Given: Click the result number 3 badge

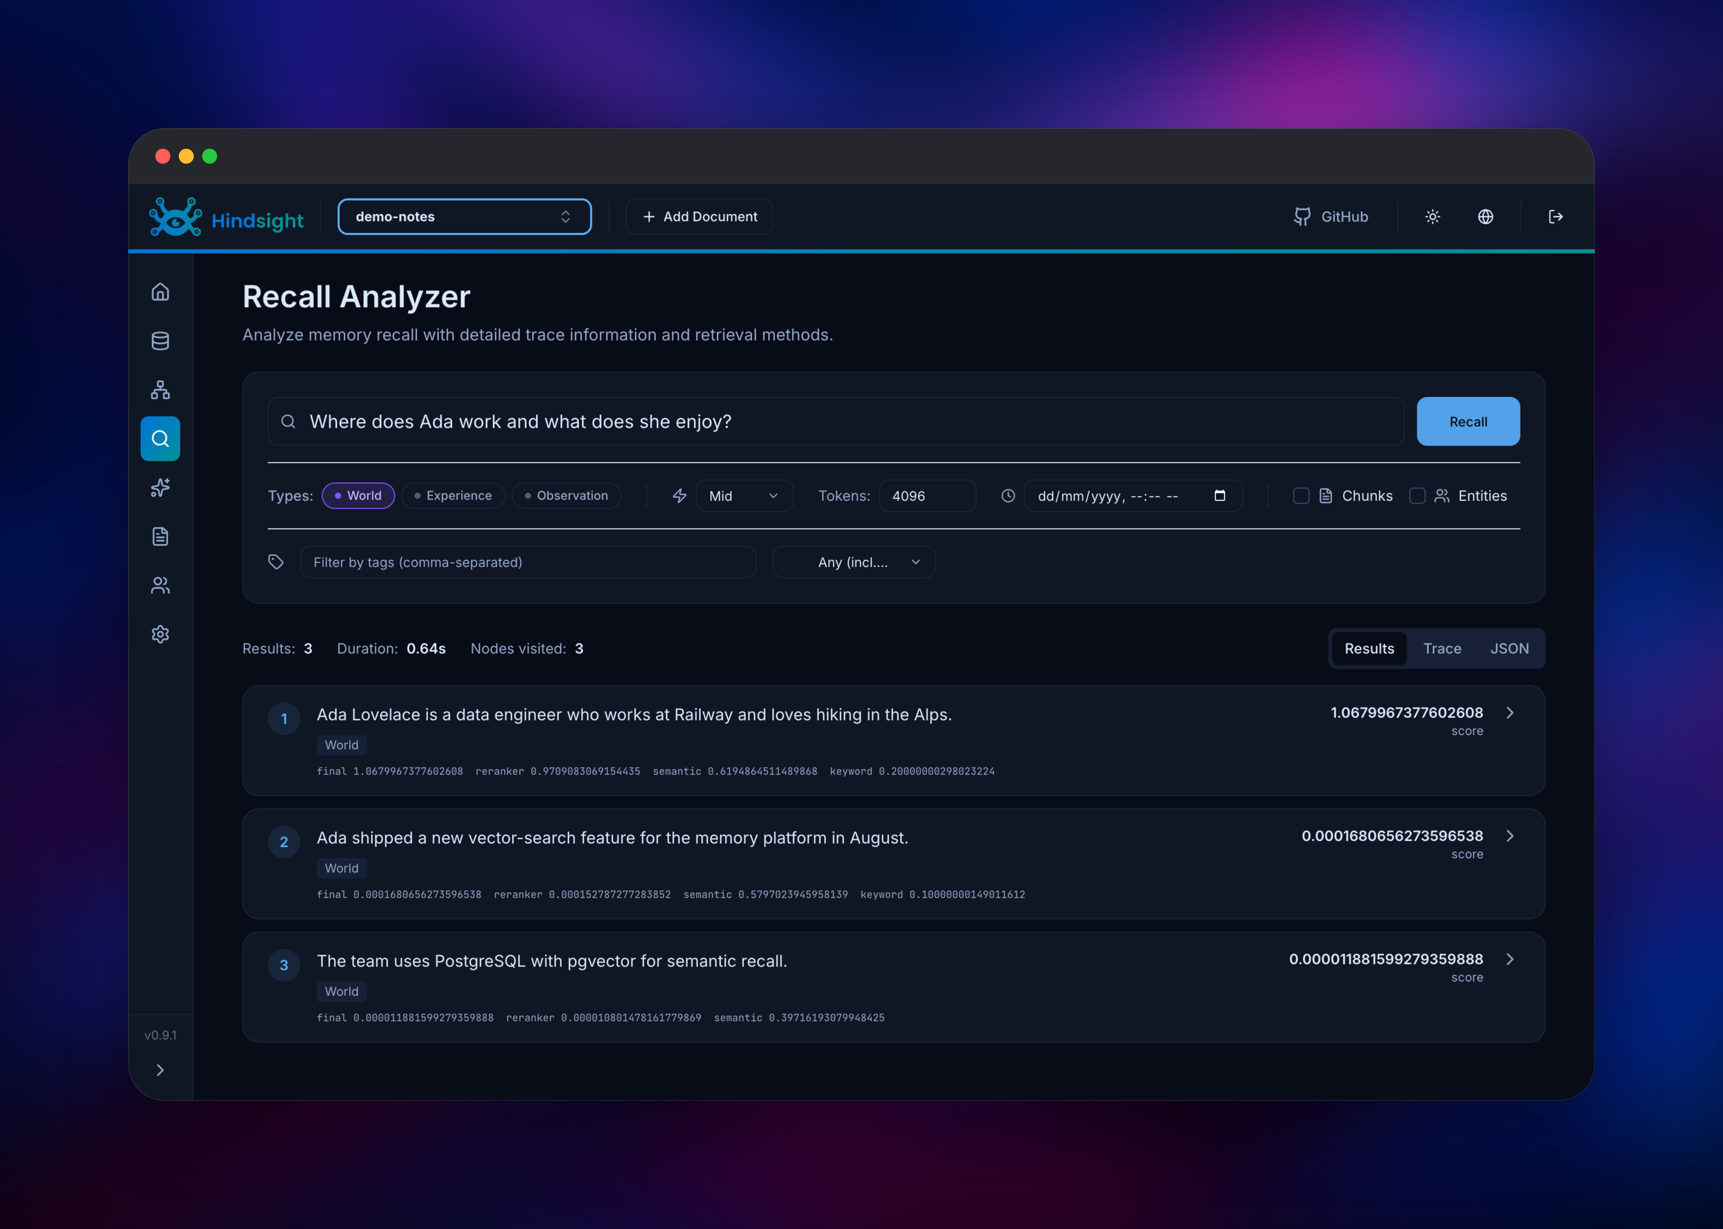Looking at the screenshot, I should [284, 966].
